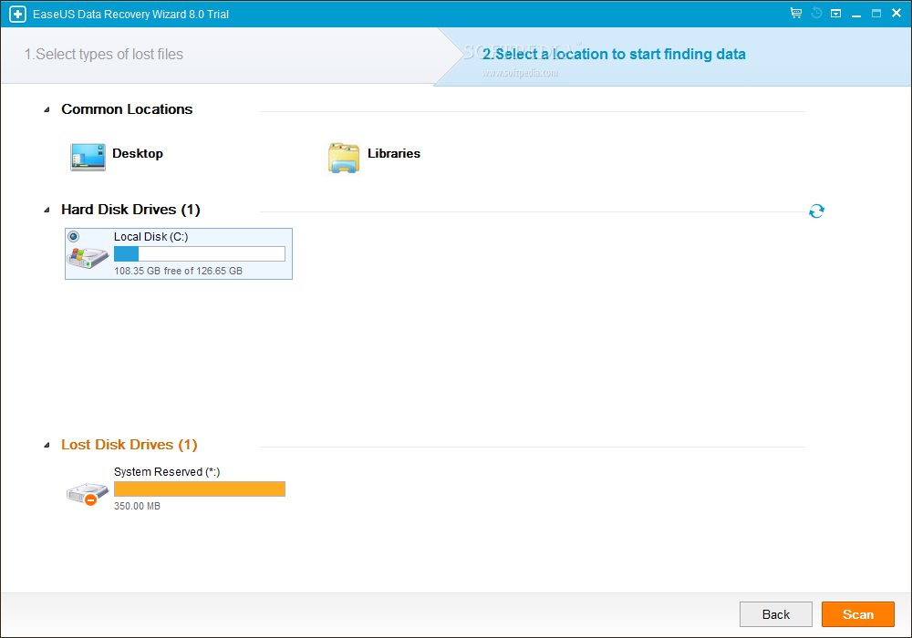Collapse the Lost Disk Drives section

pos(47,446)
